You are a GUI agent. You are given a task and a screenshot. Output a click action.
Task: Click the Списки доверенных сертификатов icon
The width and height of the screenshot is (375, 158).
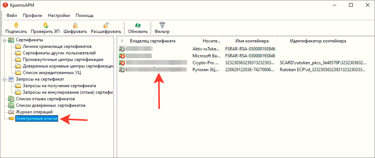point(11,105)
